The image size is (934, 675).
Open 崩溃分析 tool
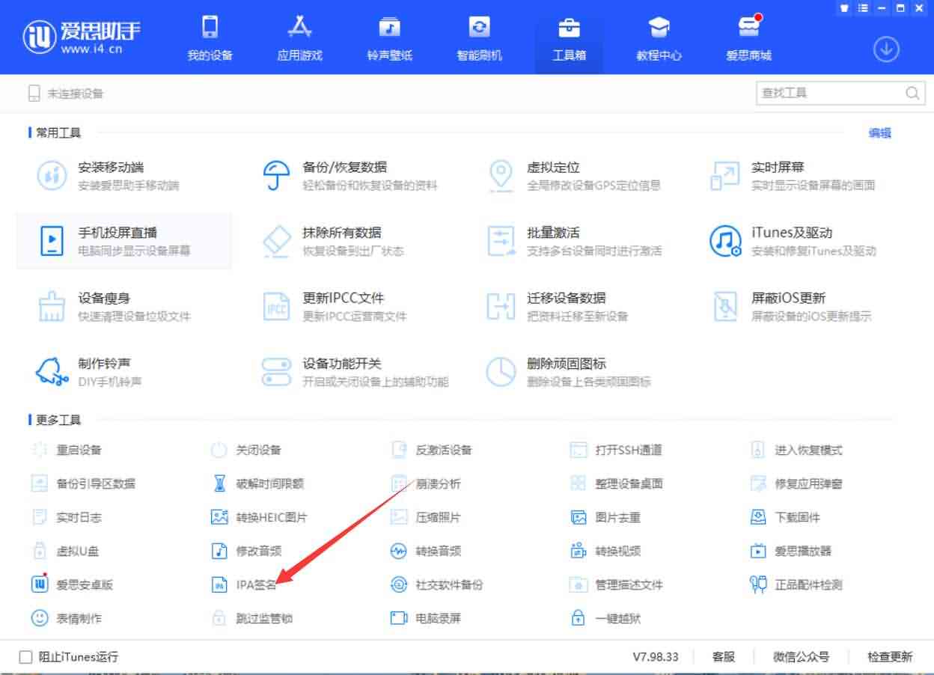tap(426, 483)
